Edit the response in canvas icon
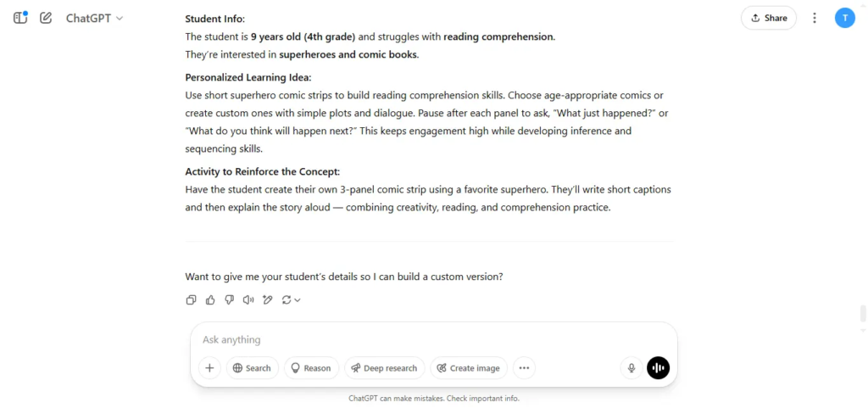868x408 pixels. (x=268, y=300)
